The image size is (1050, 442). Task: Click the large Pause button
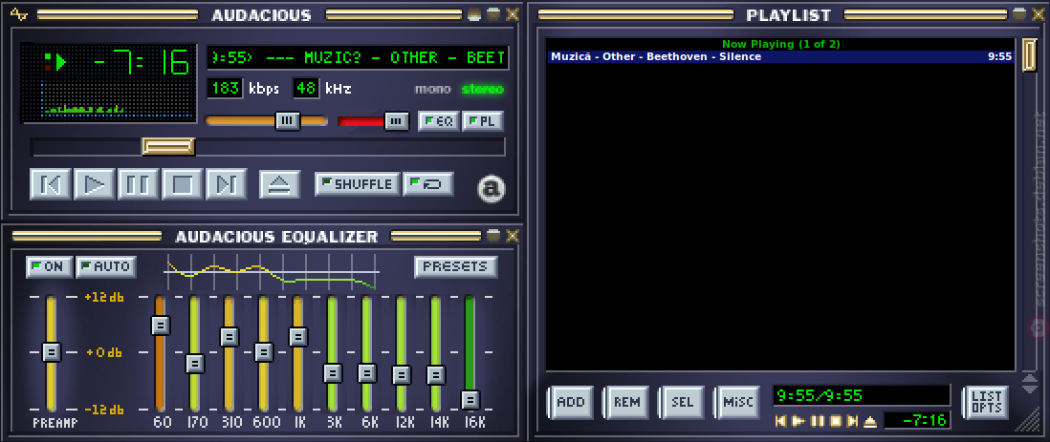click(139, 184)
